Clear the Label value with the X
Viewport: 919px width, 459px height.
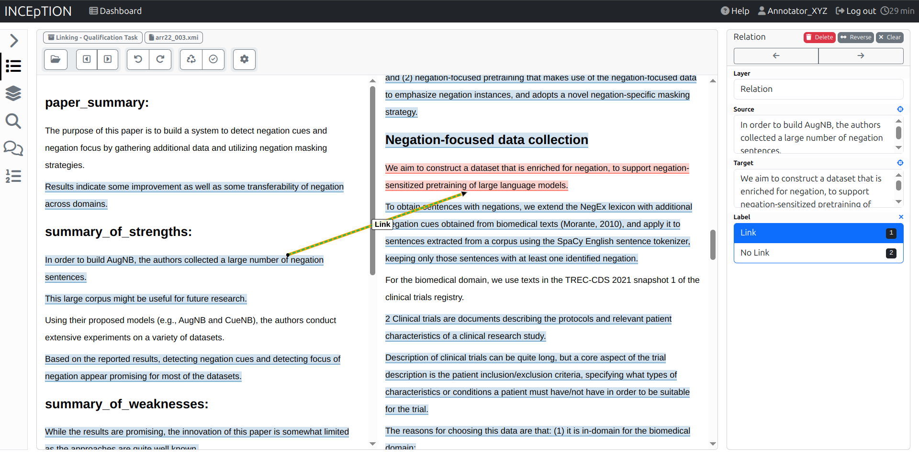point(901,217)
